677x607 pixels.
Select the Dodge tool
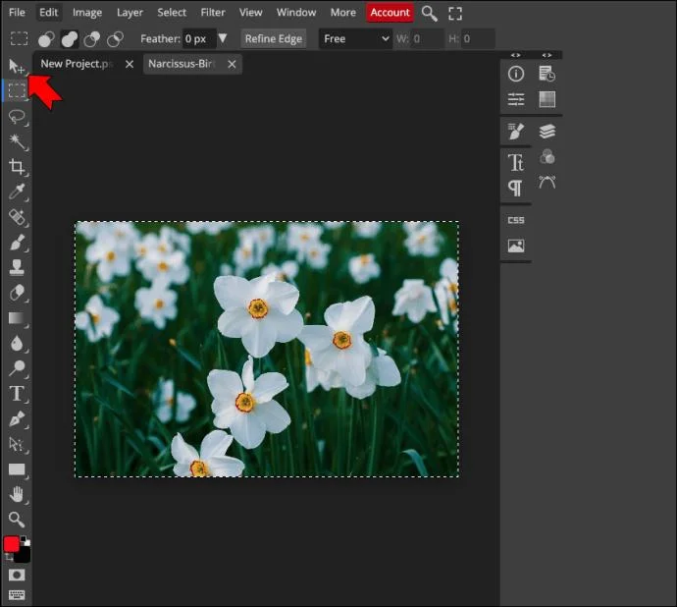17,368
